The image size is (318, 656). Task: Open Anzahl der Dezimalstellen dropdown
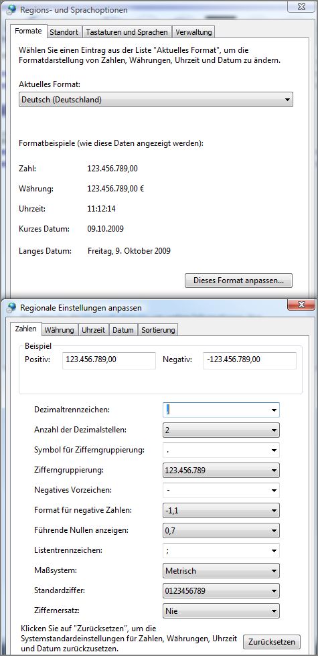pos(221,430)
